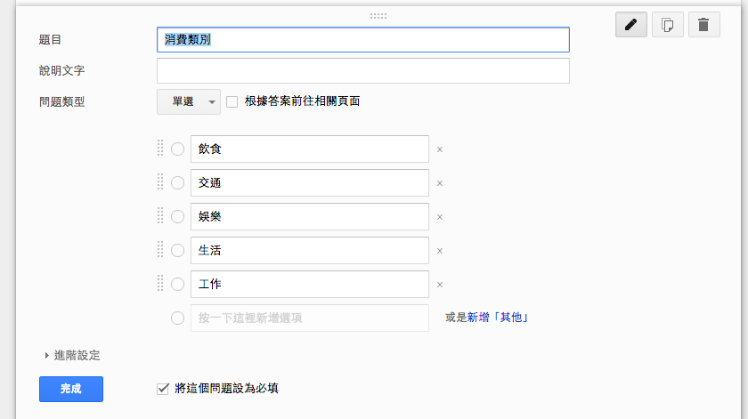This screenshot has height=419, width=748.
Task: Click the empty 說明文字 input field
Action: (x=362, y=70)
